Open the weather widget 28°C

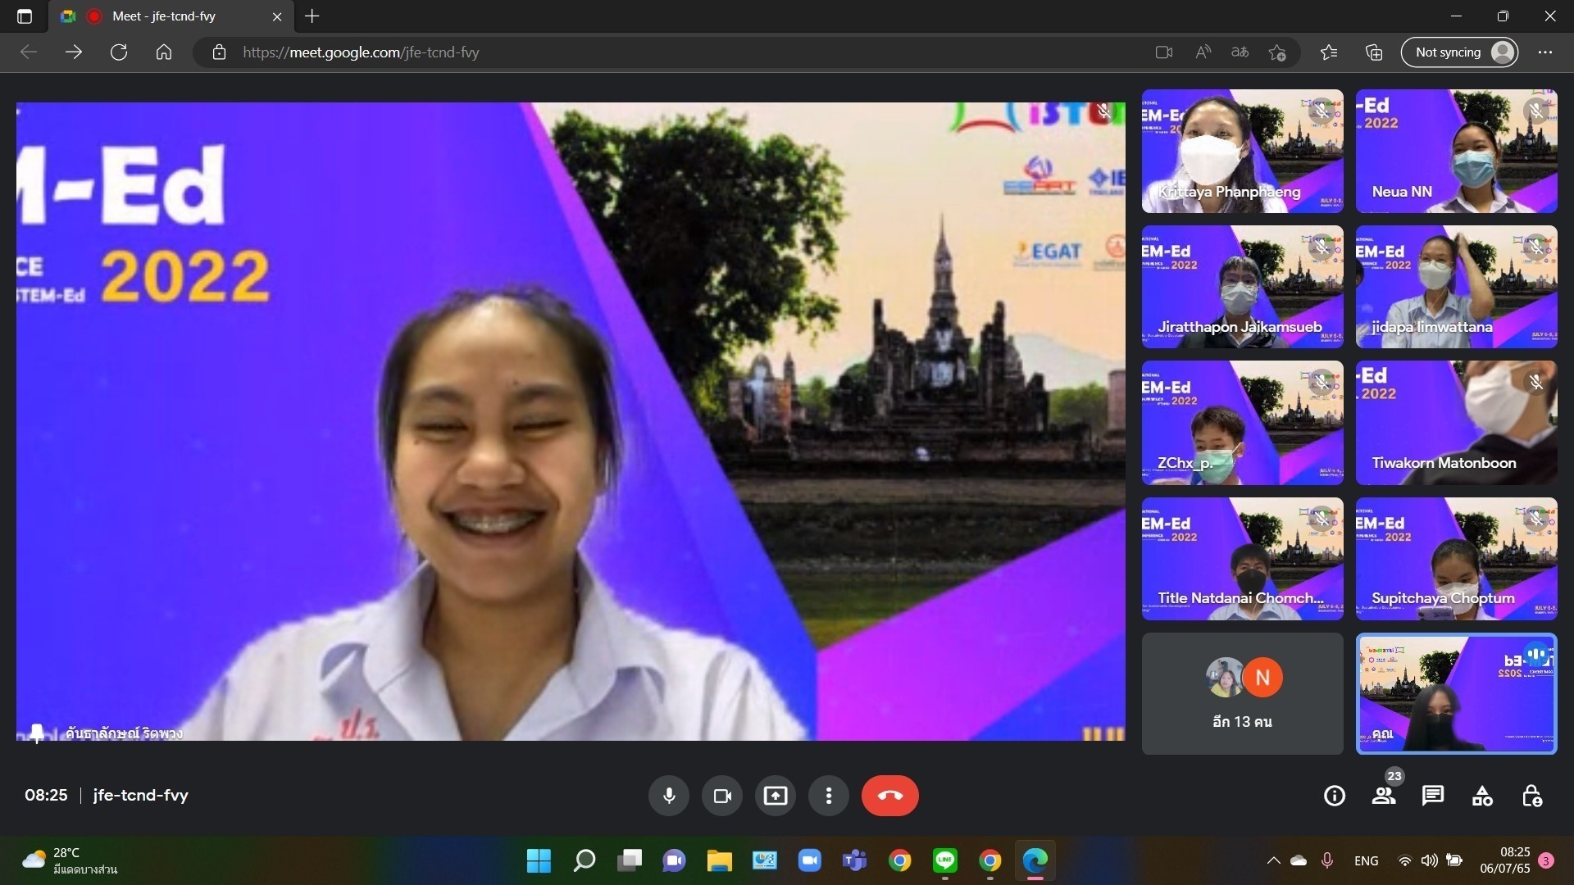(70, 860)
